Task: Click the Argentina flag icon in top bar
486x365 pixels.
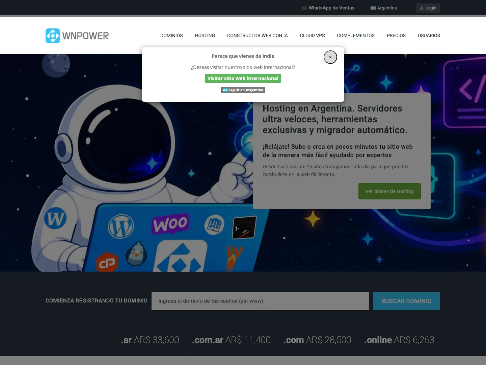Action: click(373, 8)
